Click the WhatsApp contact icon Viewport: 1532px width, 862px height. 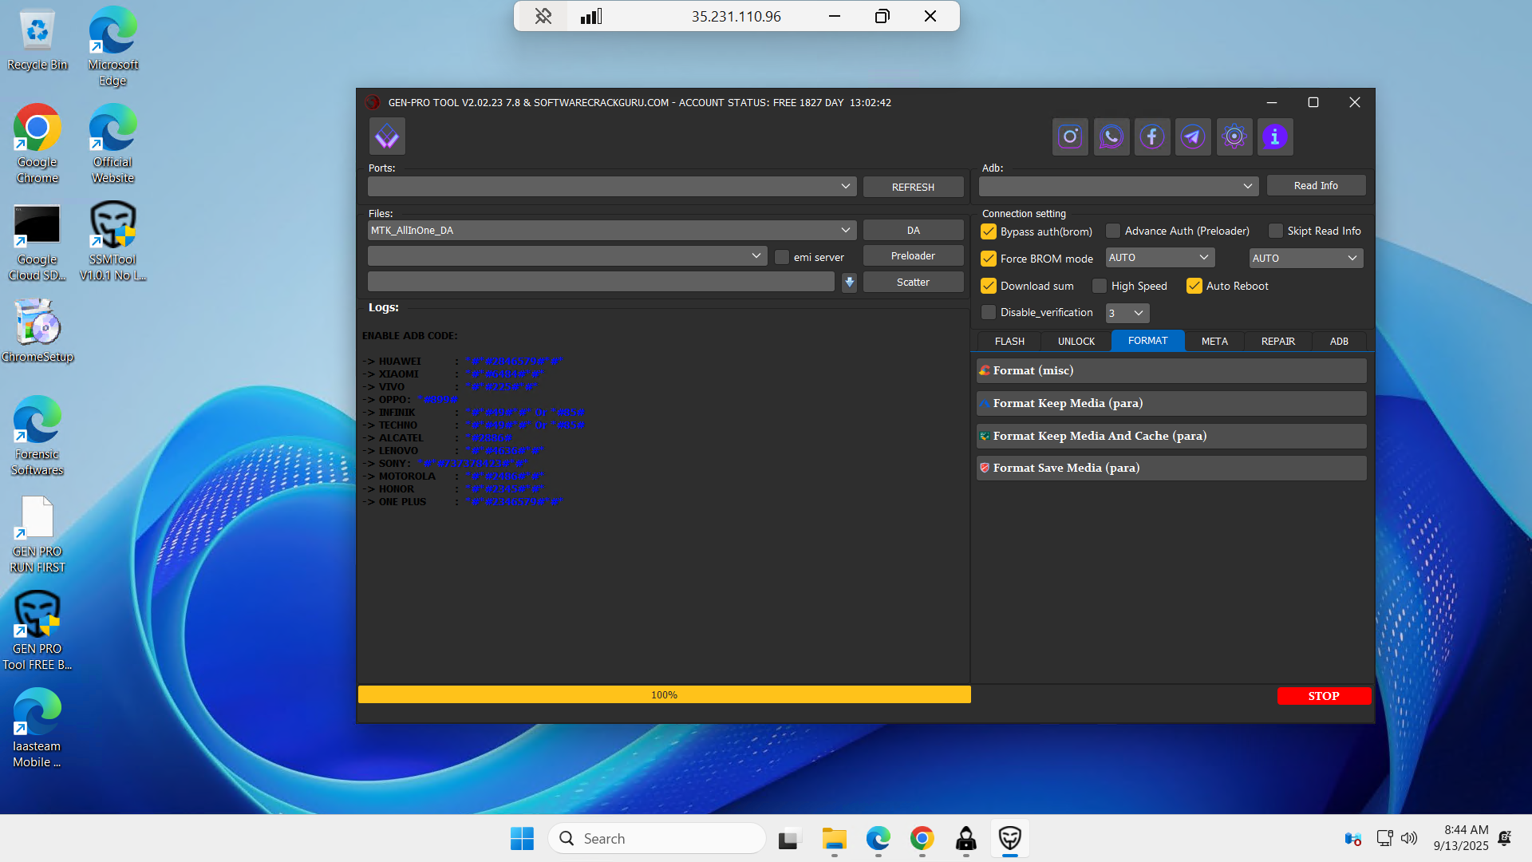tap(1111, 136)
